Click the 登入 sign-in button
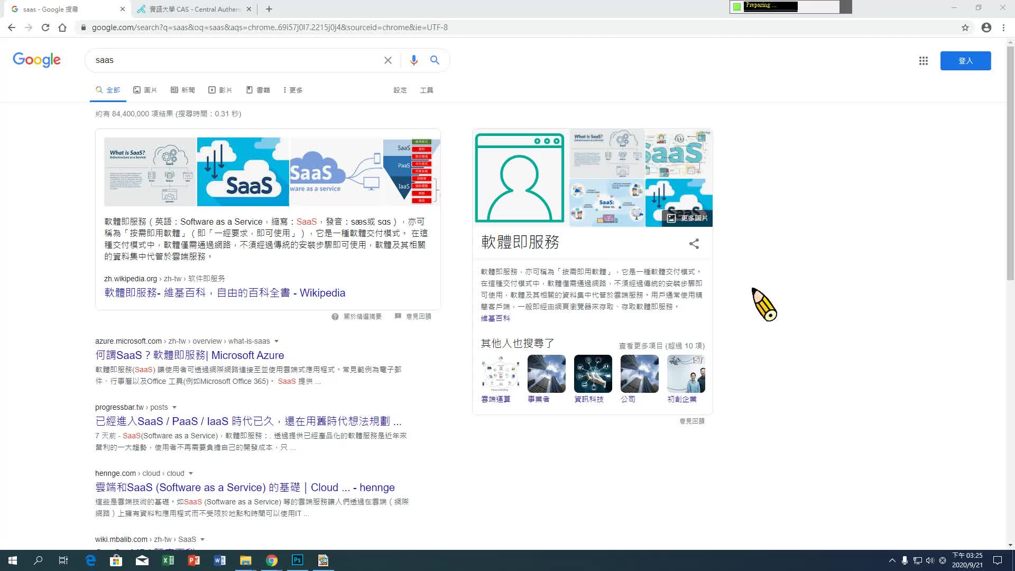 [x=965, y=61]
